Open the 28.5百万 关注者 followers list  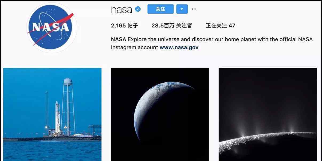172,26
